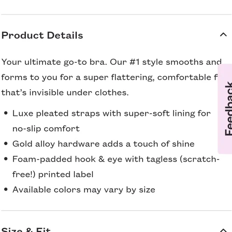232x232 pixels.
Task: Click the Size & Fit section heading
Action: [x=26, y=230]
